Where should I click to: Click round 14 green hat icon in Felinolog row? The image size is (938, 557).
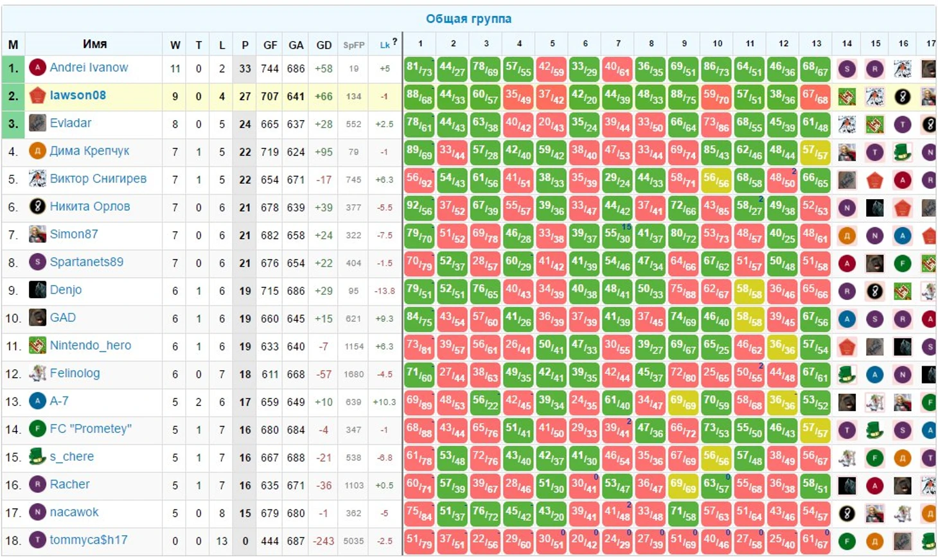pos(847,375)
